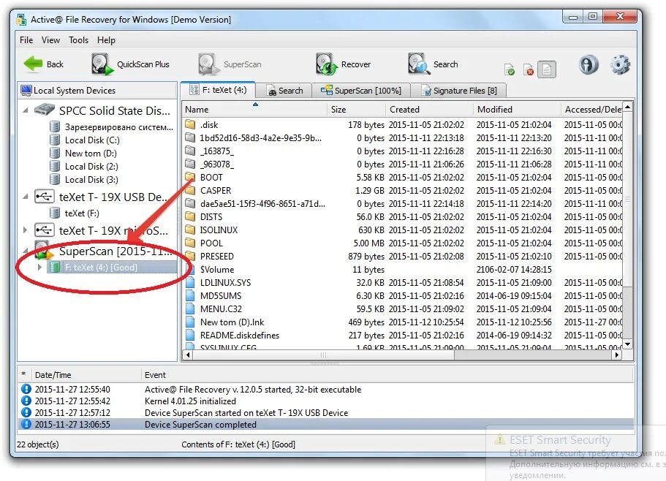Viewport: 666px width, 481px height.
Task: Click the blank document toolbar icon
Action: pyautogui.click(x=547, y=69)
